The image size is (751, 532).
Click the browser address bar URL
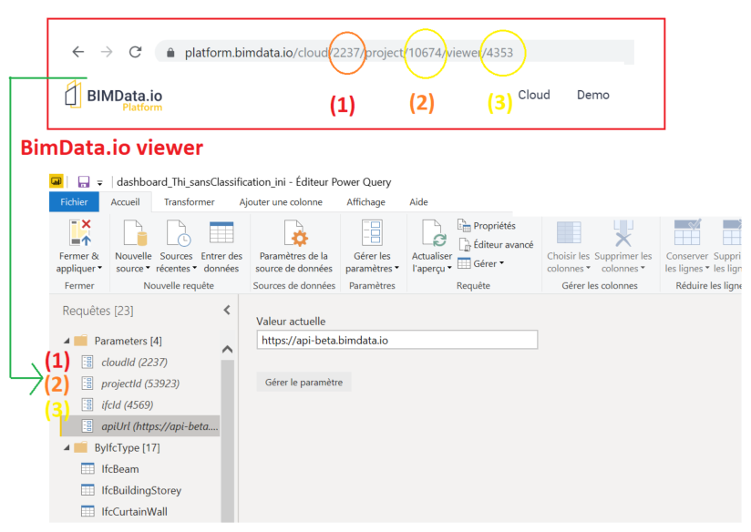tap(349, 52)
